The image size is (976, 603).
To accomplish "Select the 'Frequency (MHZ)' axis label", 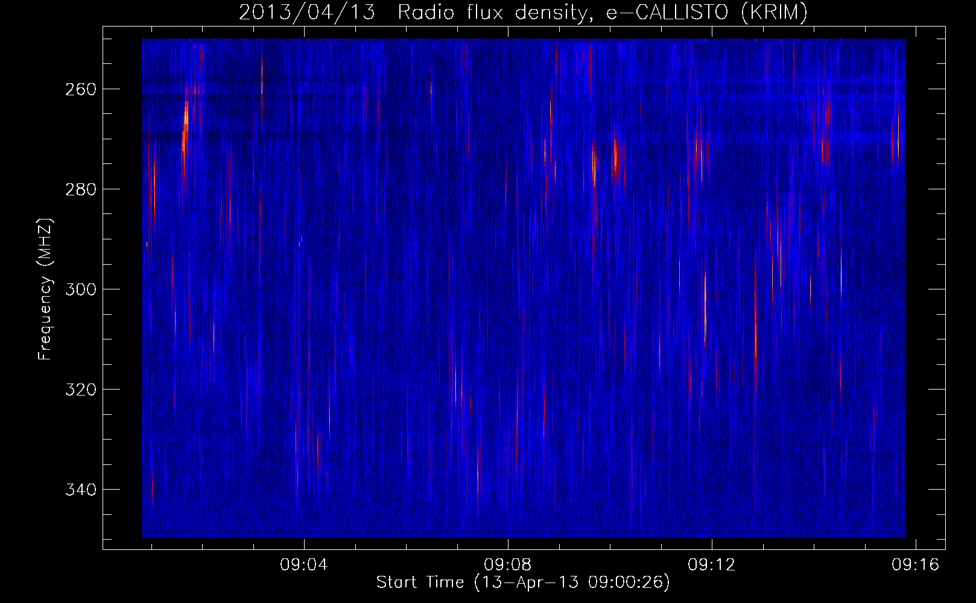I will tap(45, 289).
